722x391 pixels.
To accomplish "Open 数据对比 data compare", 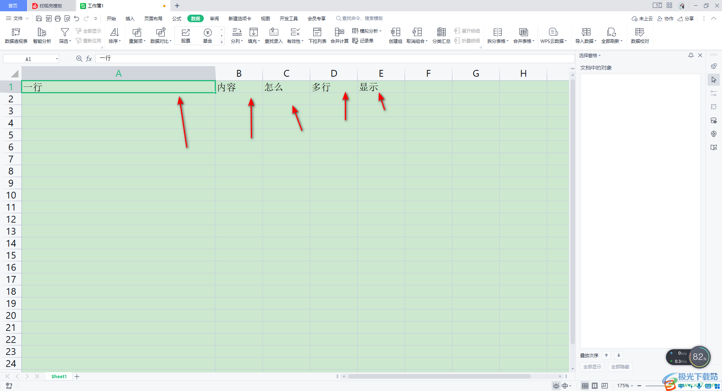I will [161, 36].
